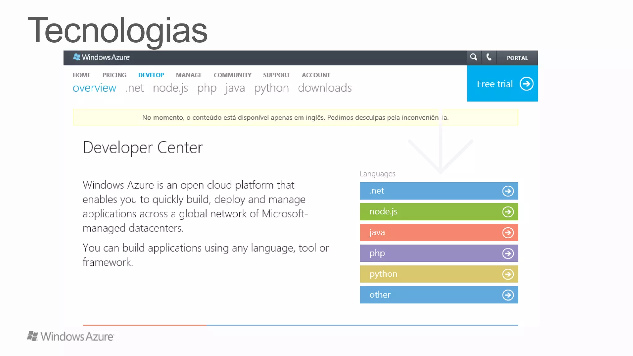
Task: Click arrow icon on node.js tile
Action: tap(508, 212)
